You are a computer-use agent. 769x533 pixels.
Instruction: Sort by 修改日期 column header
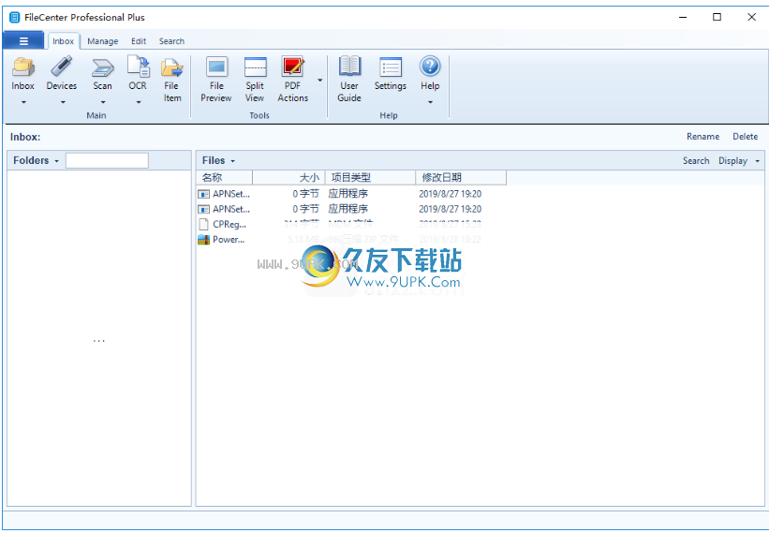coord(461,177)
